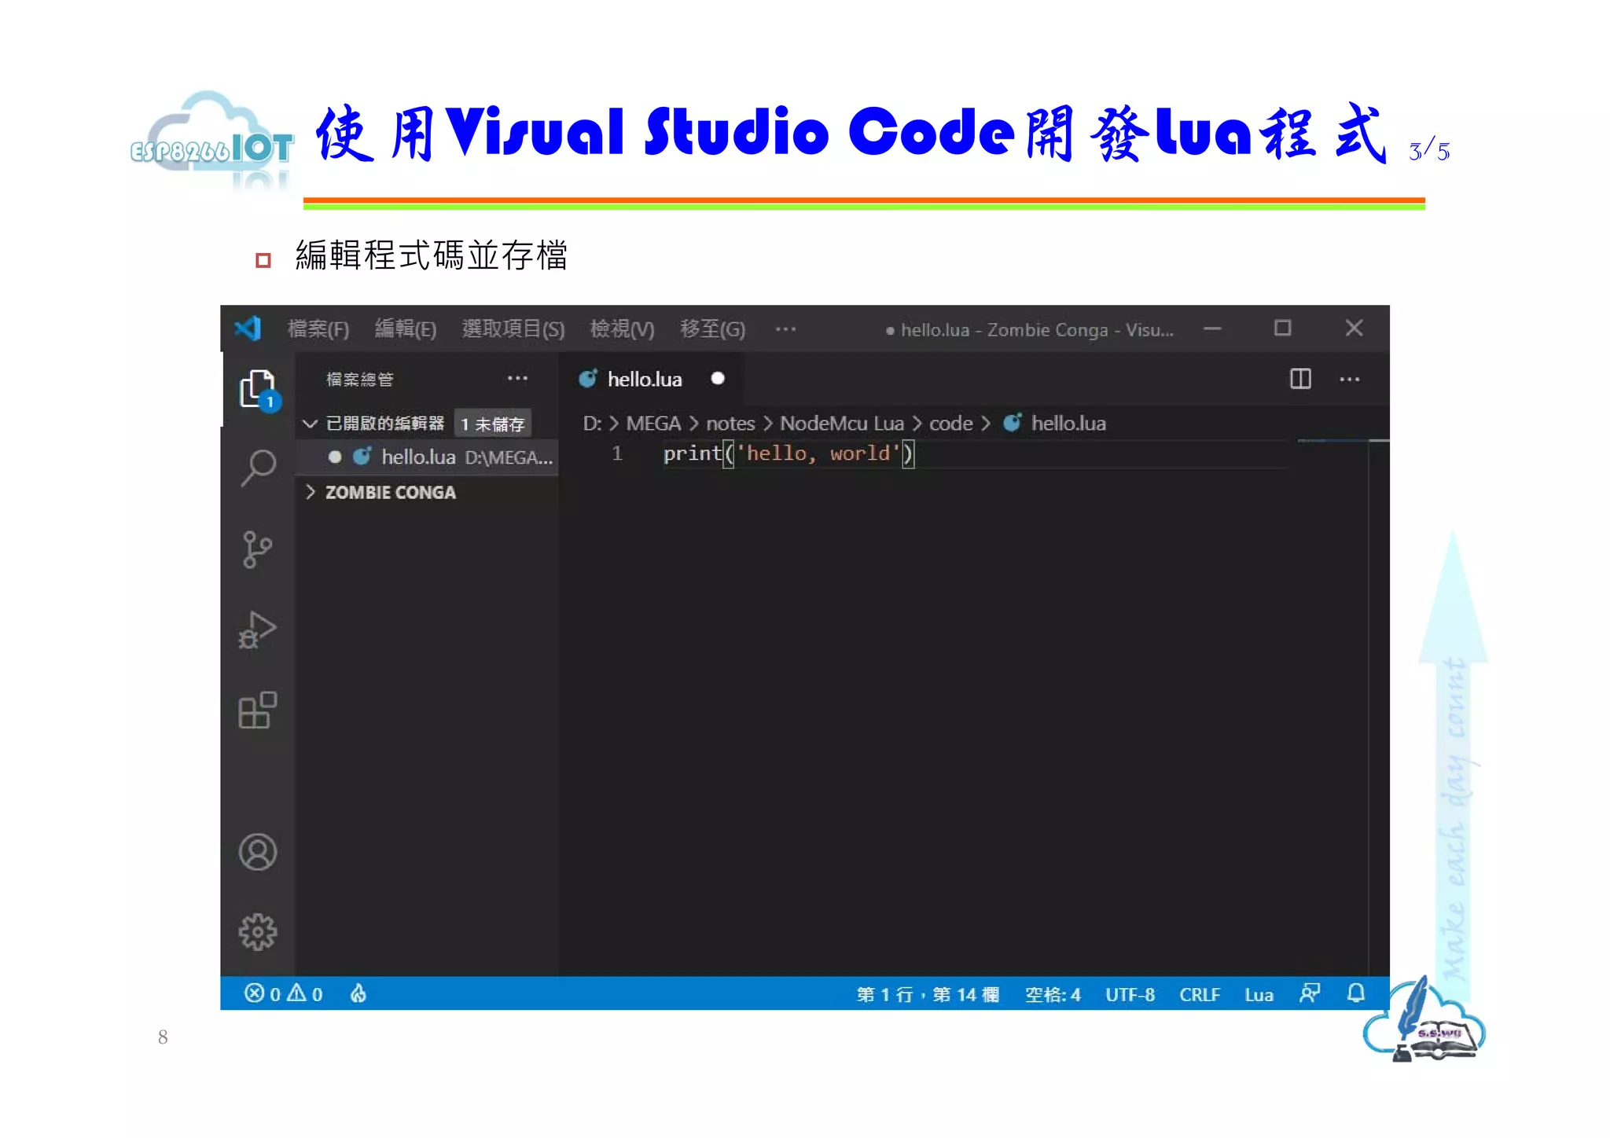
Task: Click the code line print('hello, world')
Action: click(788, 453)
